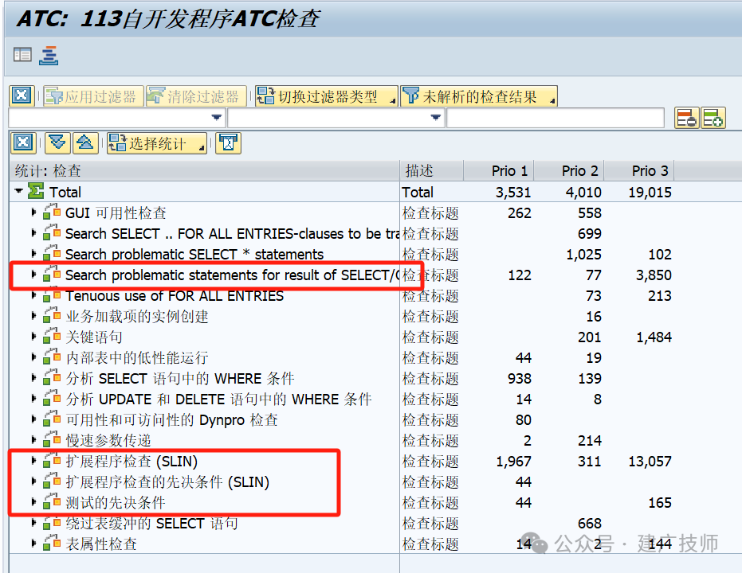Click Prio 3 value 13,057
The height and width of the screenshot is (573, 742).
(650, 461)
